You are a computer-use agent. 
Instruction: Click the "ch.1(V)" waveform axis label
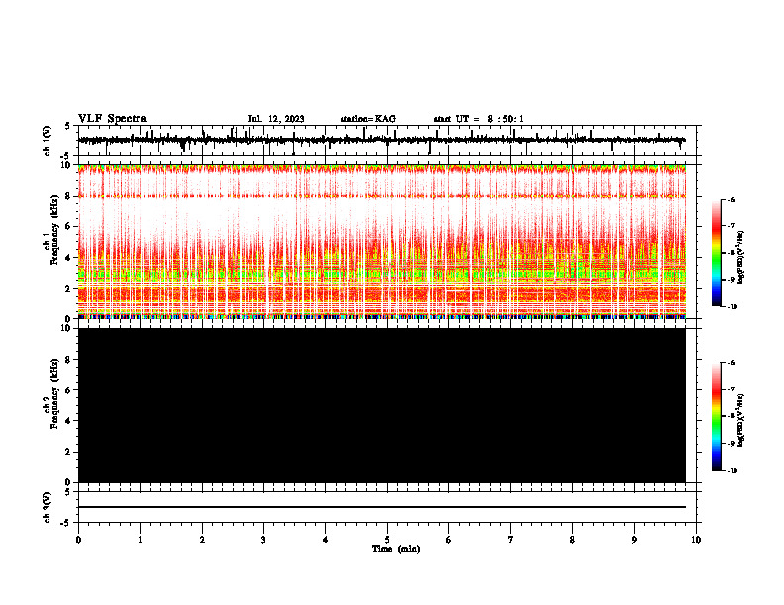coord(47,140)
